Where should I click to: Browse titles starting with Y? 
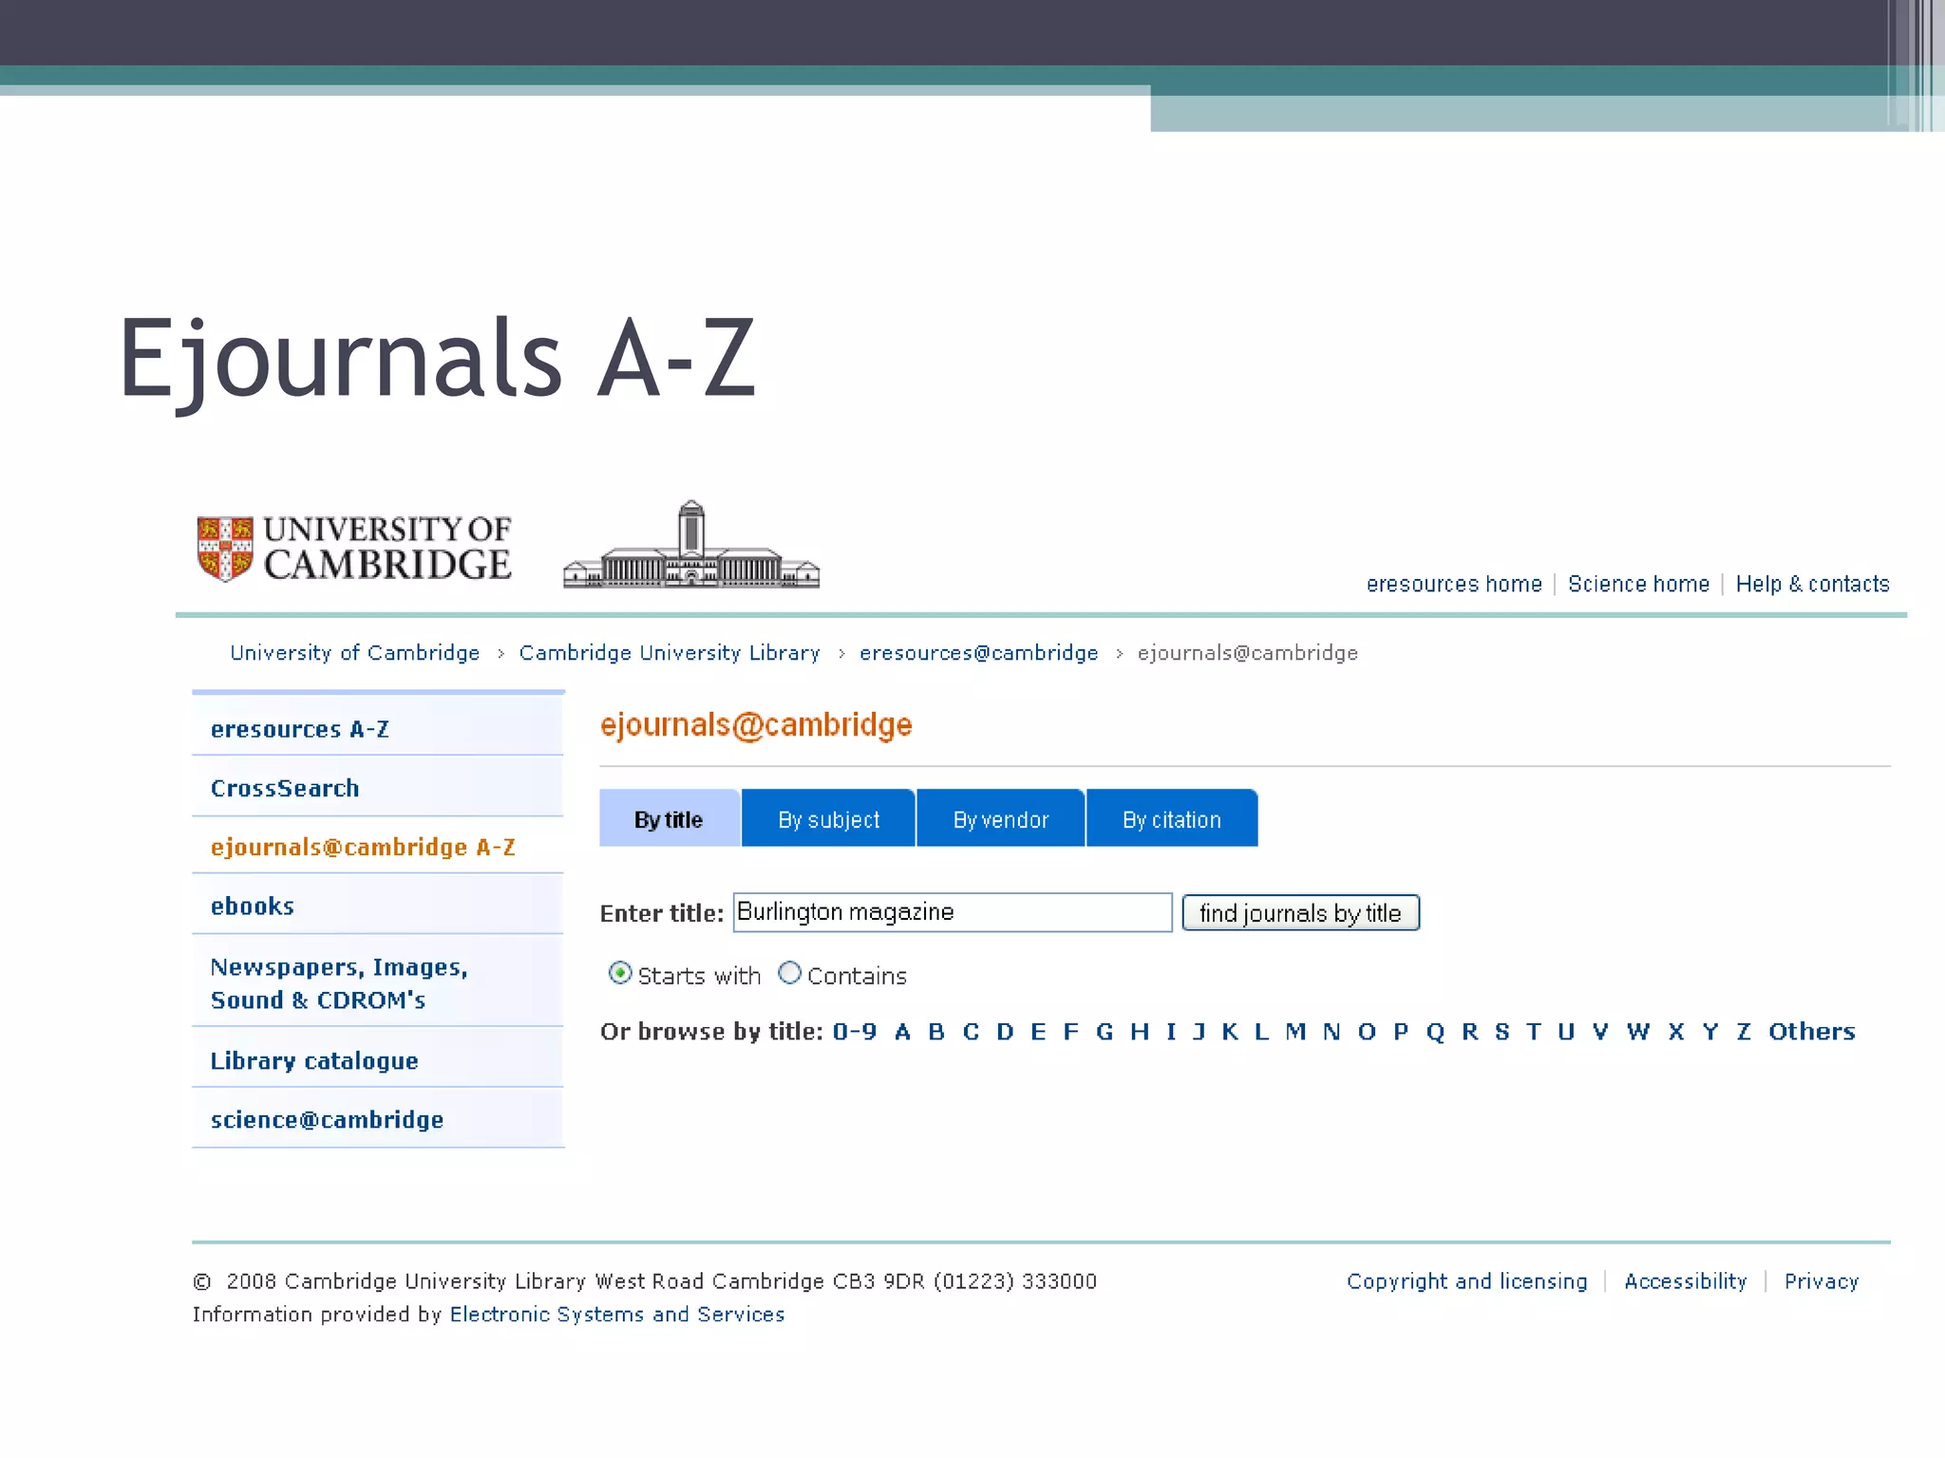[1710, 1032]
